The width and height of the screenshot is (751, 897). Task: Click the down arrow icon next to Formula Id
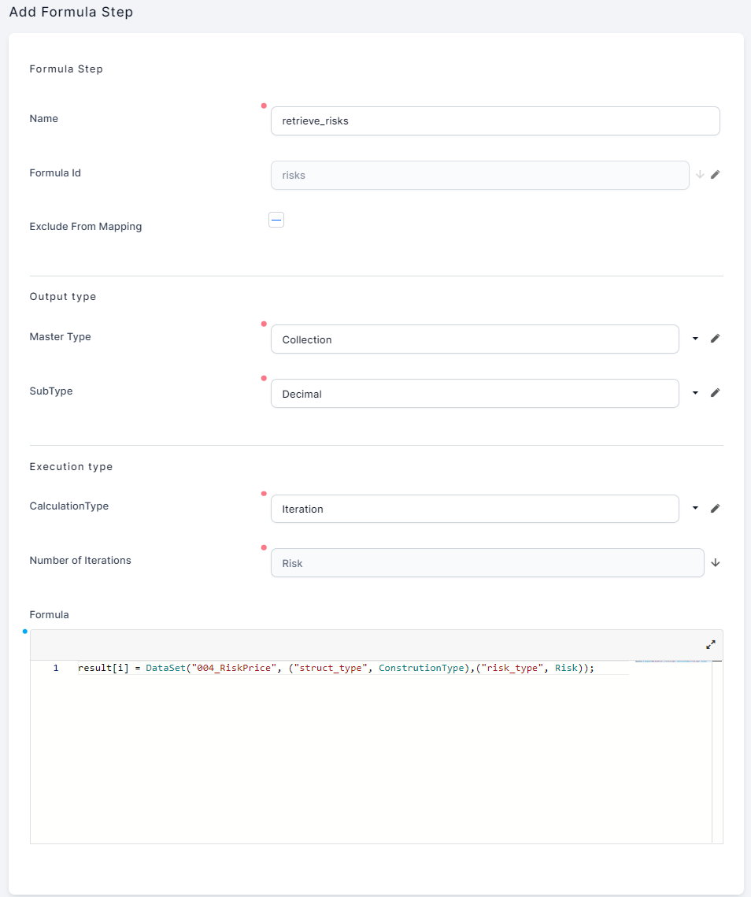click(700, 175)
